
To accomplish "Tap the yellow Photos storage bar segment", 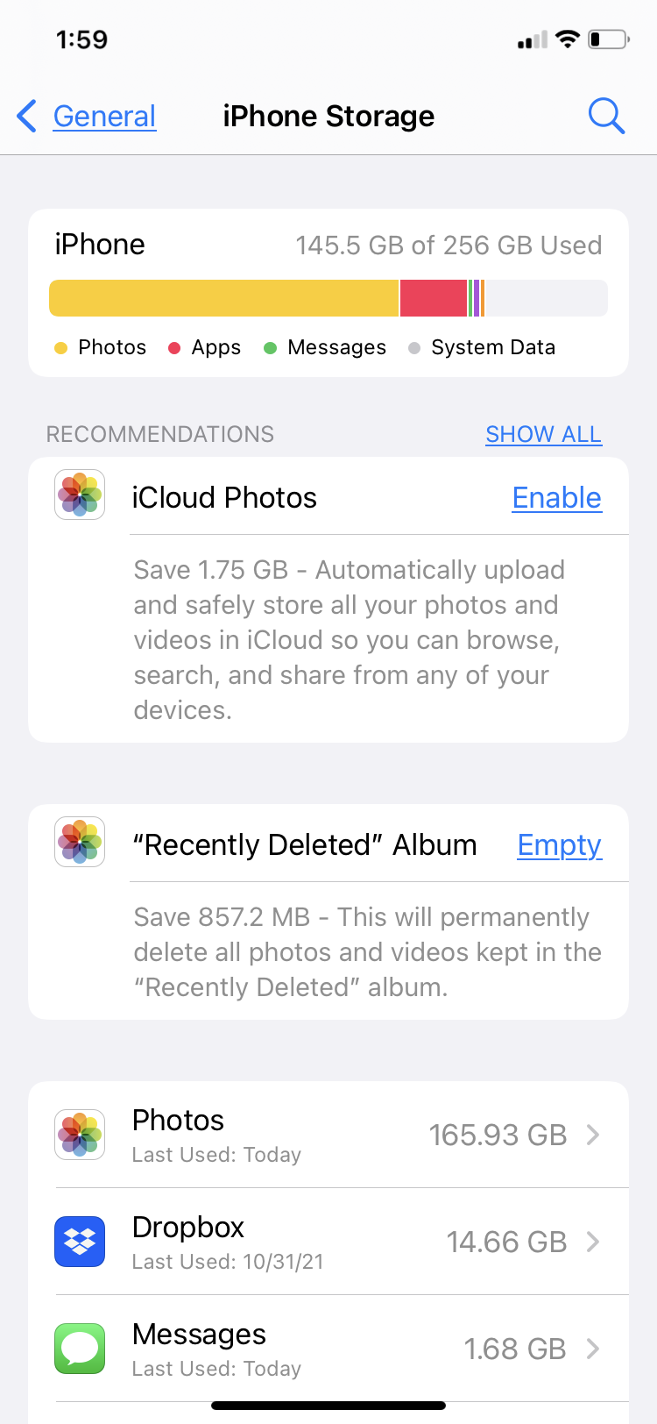I will click(x=223, y=298).
